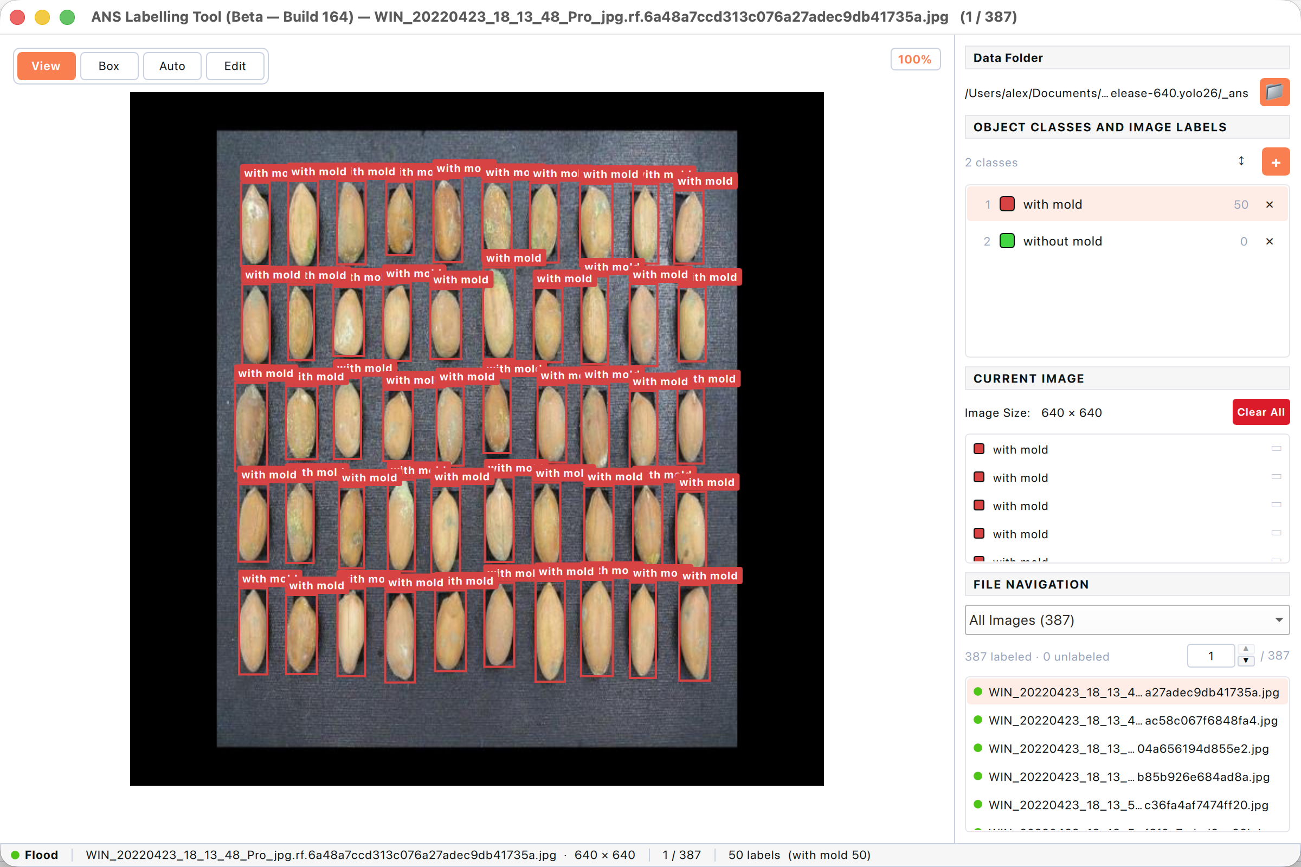Image resolution: width=1301 pixels, height=867 pixels.
Task: Select third 'with mold' entry in current image list
Action: tap(1127, 506)
